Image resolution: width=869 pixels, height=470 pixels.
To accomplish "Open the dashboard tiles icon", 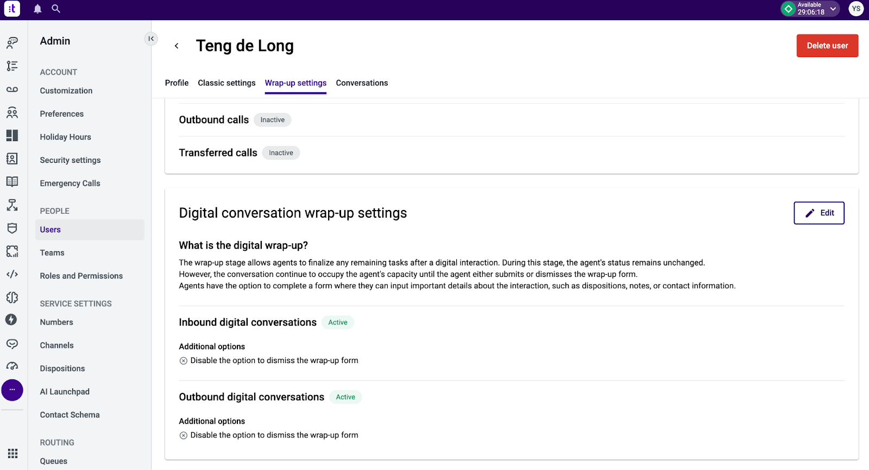I will [12, 135].
